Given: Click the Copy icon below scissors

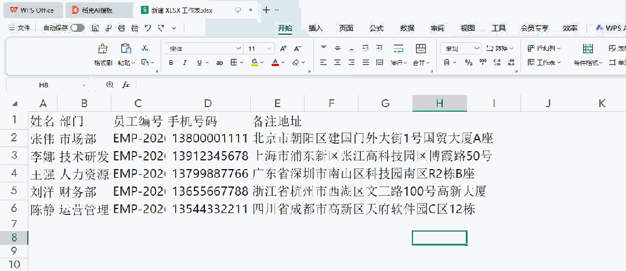Looking at the screenshot, I should (145, 62).
